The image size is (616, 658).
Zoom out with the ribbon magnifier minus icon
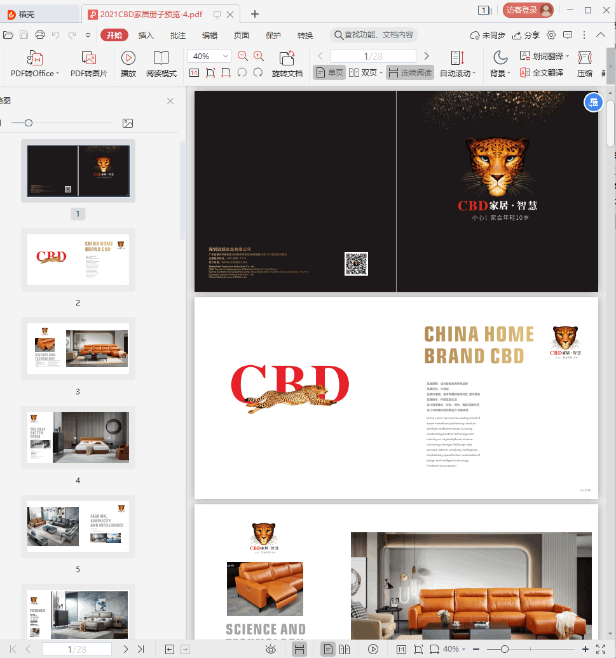[x=242, y=56]
